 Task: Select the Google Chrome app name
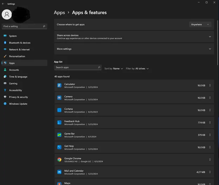[x=73, y=158]
